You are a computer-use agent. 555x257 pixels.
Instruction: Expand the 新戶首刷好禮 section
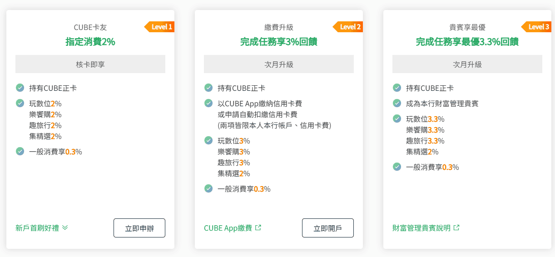pos(37,228)
